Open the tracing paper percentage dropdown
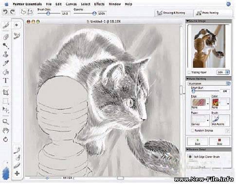 [x=223, y=72]
